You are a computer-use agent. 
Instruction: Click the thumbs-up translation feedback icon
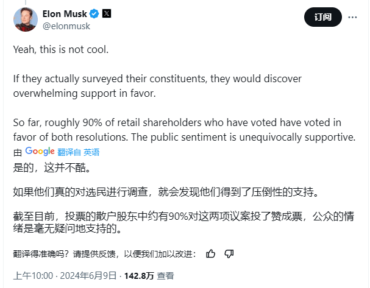tap(211, 253)
